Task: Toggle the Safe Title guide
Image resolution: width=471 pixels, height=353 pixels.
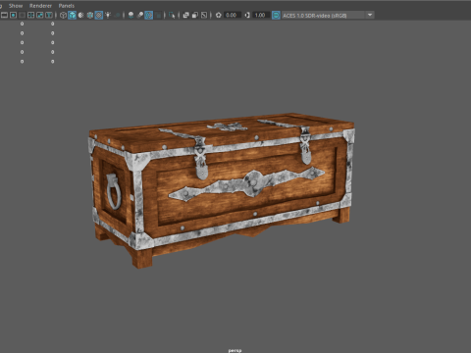Action: pos(49,15)
